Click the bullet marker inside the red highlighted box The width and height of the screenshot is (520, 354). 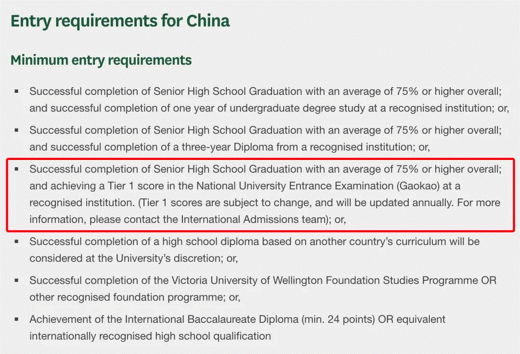pyautogui.click(x=17, y=169)
